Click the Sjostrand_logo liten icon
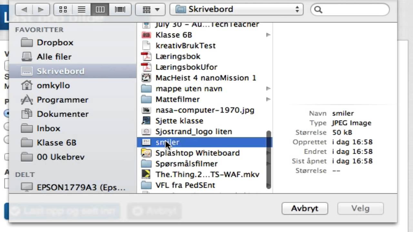Viewport: 413px width, 232px height. 146,131
